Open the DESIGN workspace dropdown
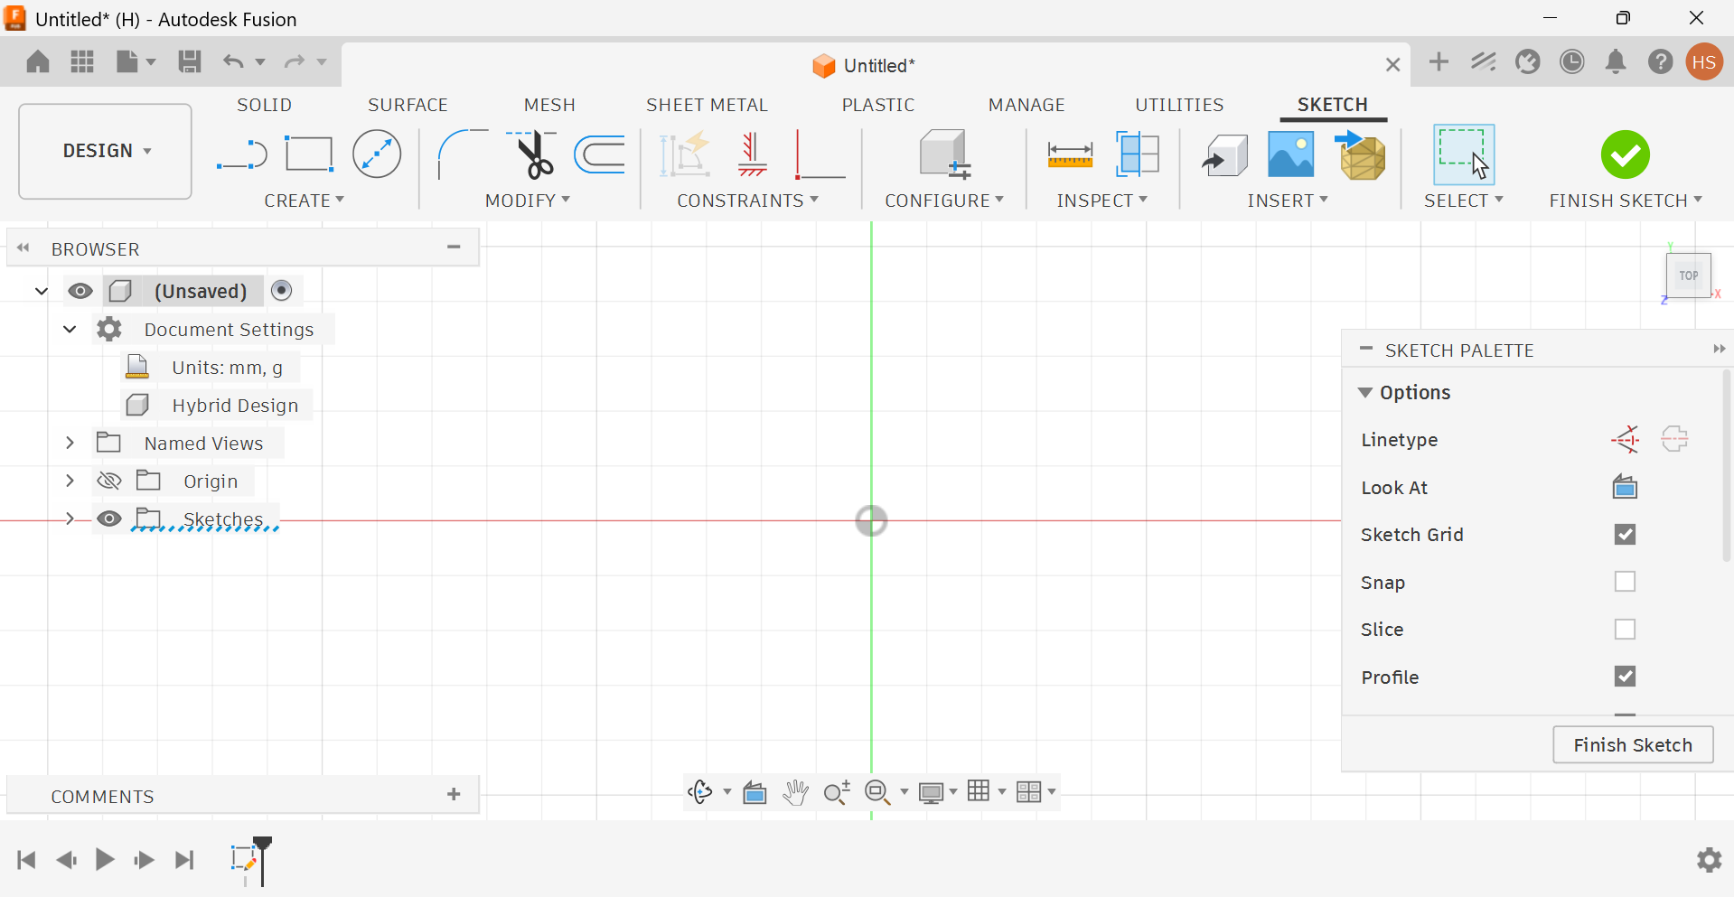This screenshot has width=1734, height=897. tap(105, 151)
